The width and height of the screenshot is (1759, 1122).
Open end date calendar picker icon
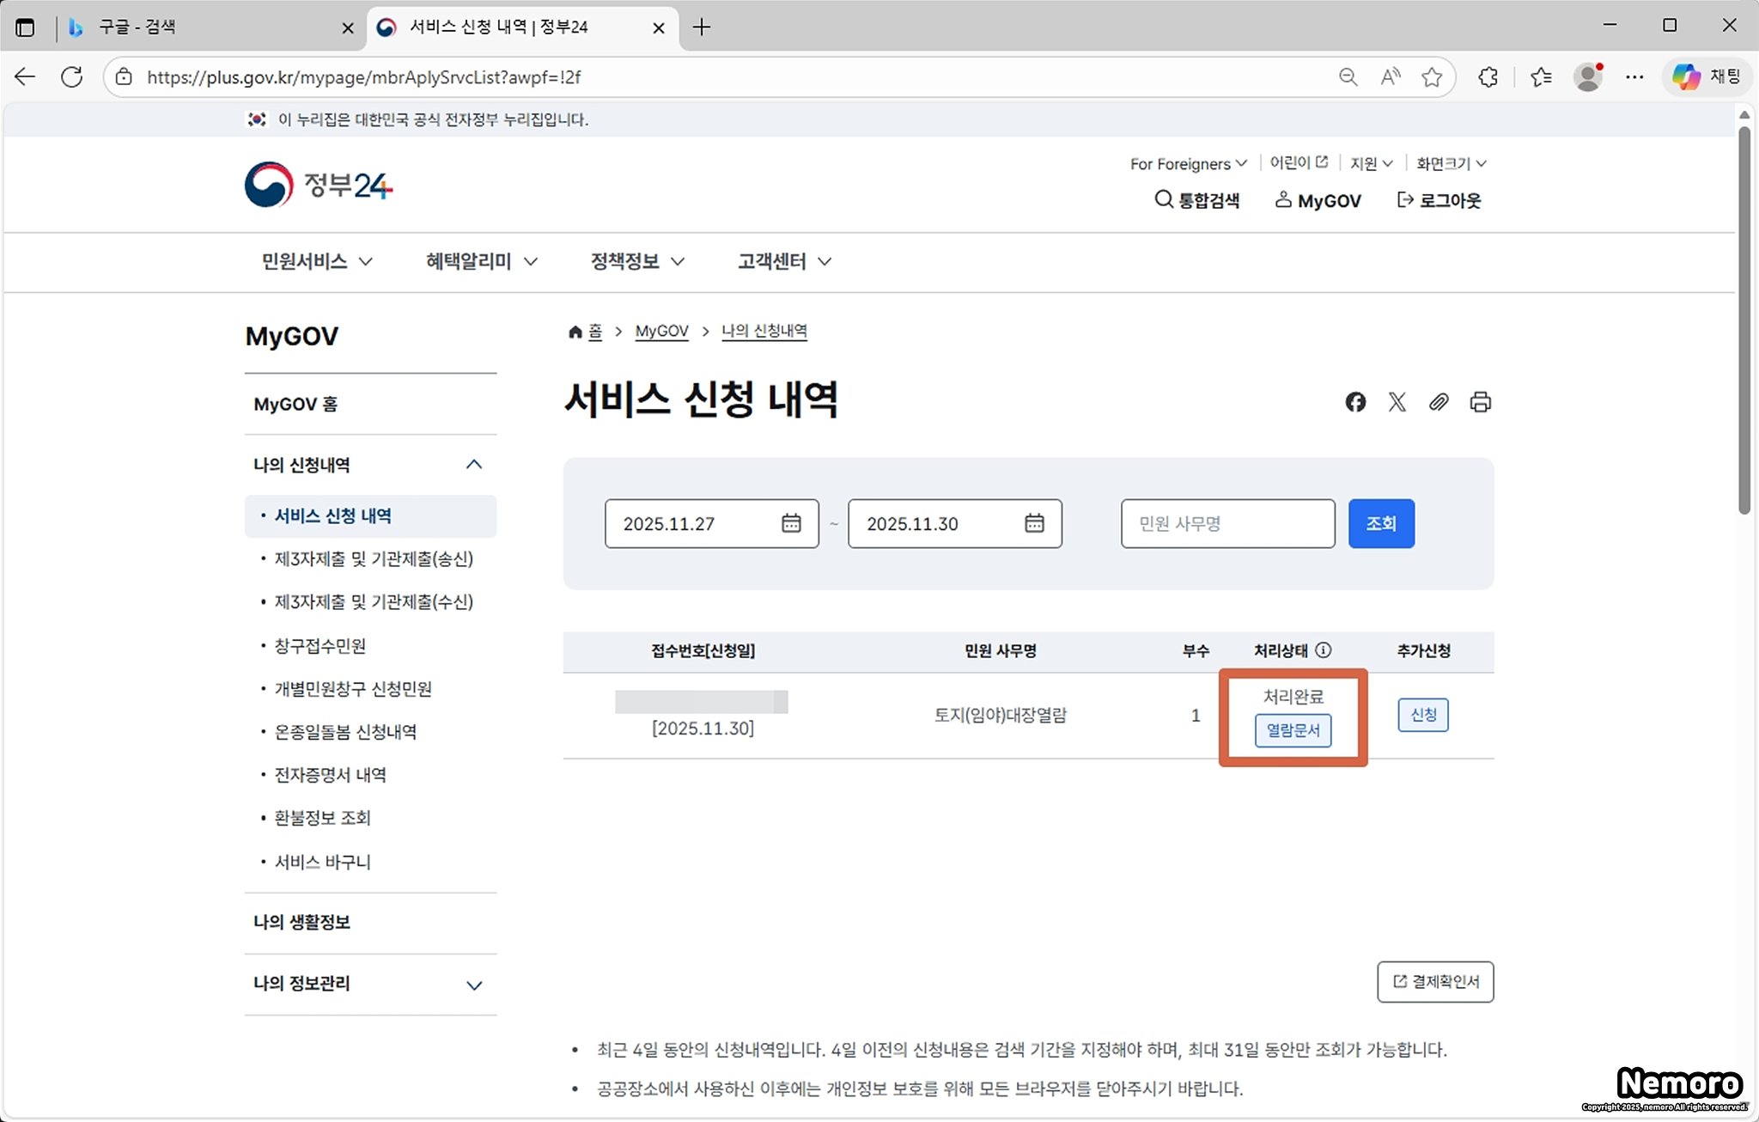[1034, 523]
